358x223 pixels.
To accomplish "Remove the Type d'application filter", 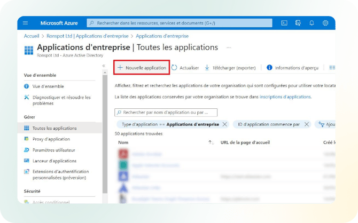I will (x=224, y=124).
